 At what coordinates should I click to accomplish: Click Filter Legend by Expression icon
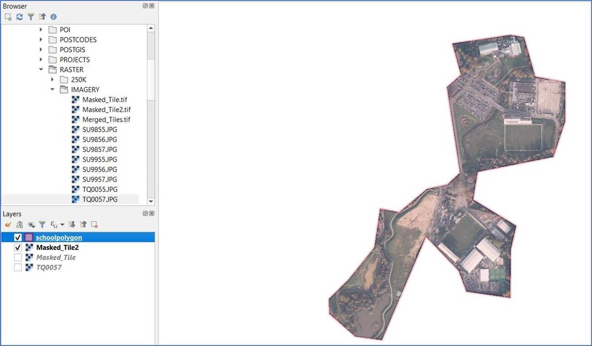point(54,224)
